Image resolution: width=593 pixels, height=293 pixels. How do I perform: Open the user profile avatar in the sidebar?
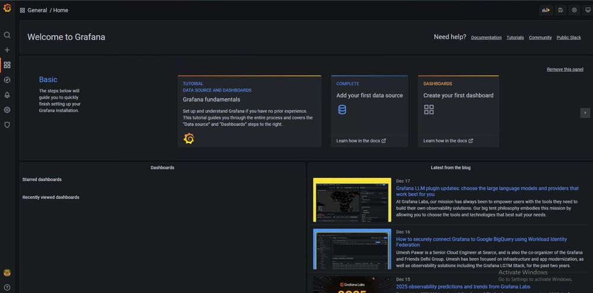[7, 273]
